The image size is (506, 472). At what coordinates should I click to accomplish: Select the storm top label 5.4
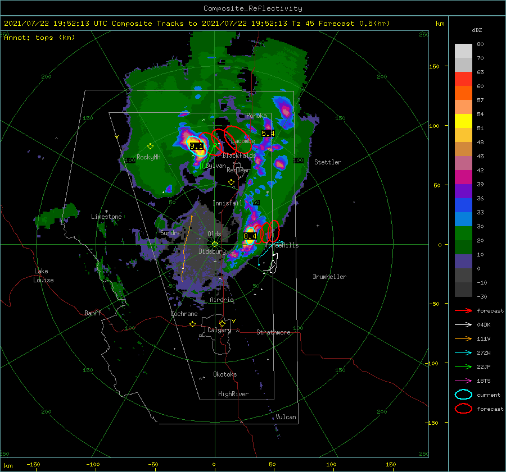(268, 133)
